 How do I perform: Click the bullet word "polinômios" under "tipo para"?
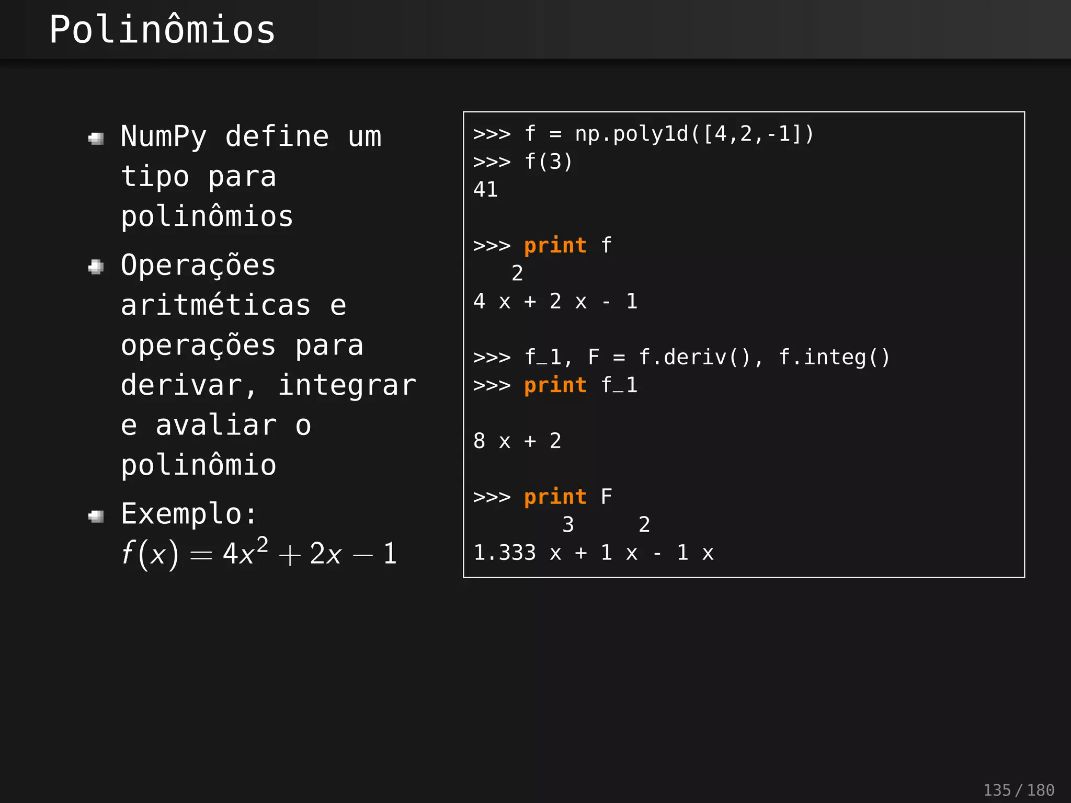tap(207, 216)
